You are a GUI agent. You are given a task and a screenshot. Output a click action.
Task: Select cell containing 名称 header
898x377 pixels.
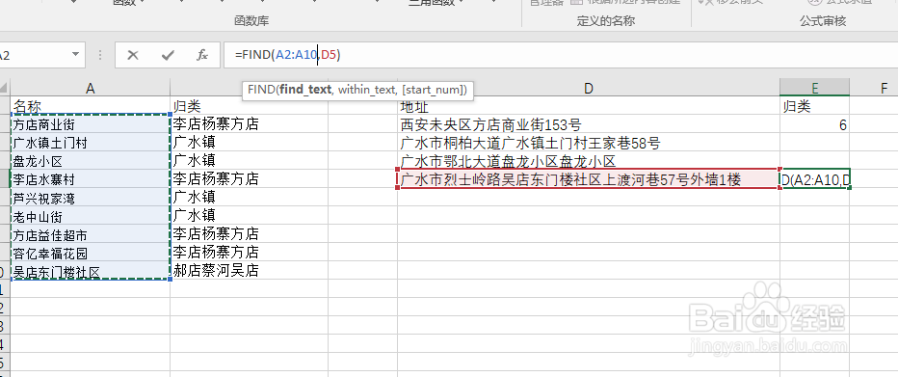90,106
